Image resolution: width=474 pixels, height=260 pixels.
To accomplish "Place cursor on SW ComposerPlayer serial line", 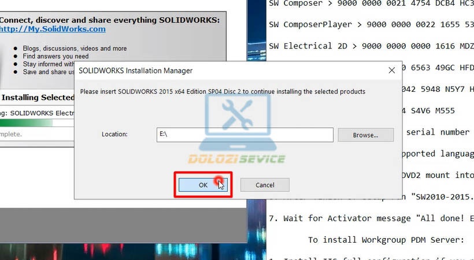I will click(370, 25).
